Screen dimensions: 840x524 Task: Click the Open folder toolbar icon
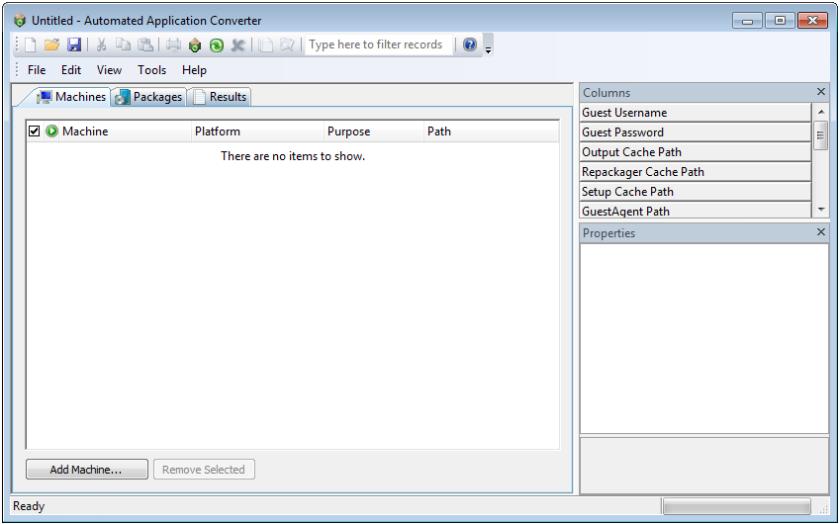(52, 45)
